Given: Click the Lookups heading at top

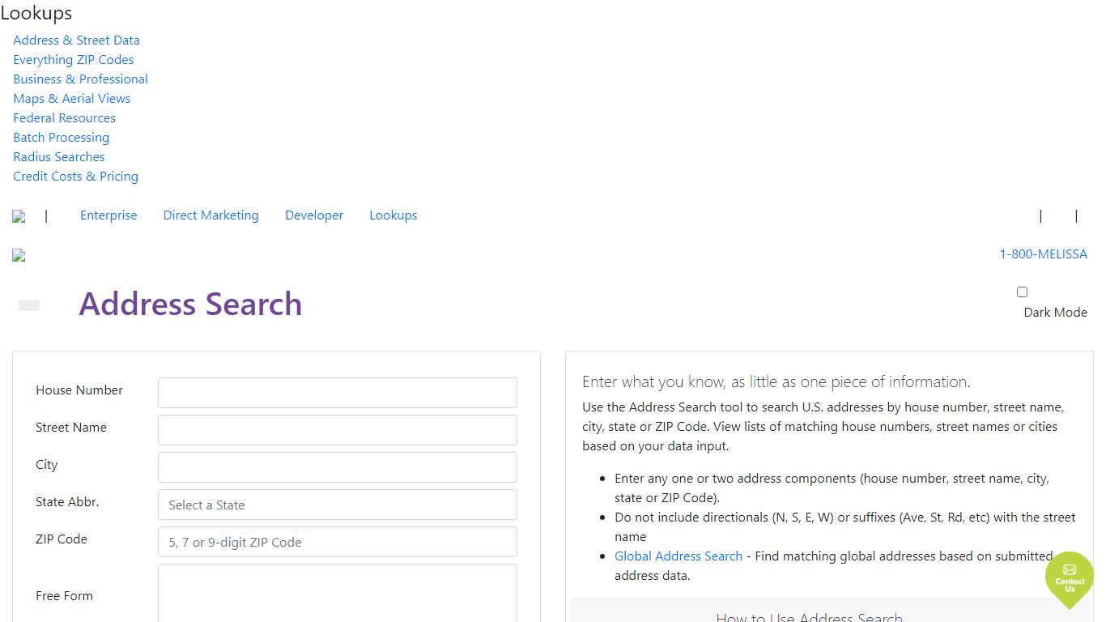Looking at the screenshot, I should pyautogui.click(x=36, y=13).
